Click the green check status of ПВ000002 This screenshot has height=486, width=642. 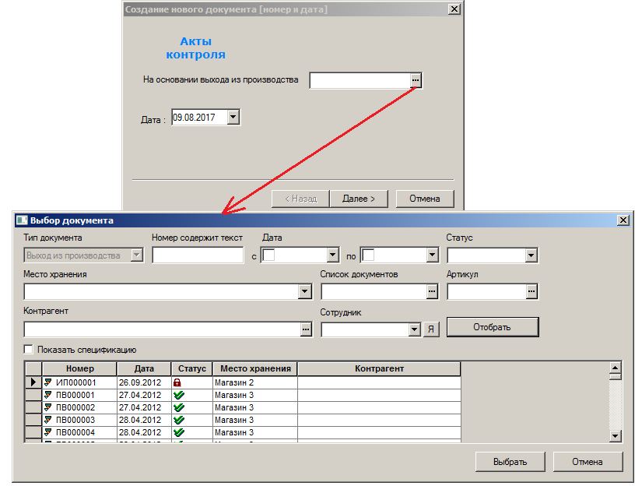(178, 408)
